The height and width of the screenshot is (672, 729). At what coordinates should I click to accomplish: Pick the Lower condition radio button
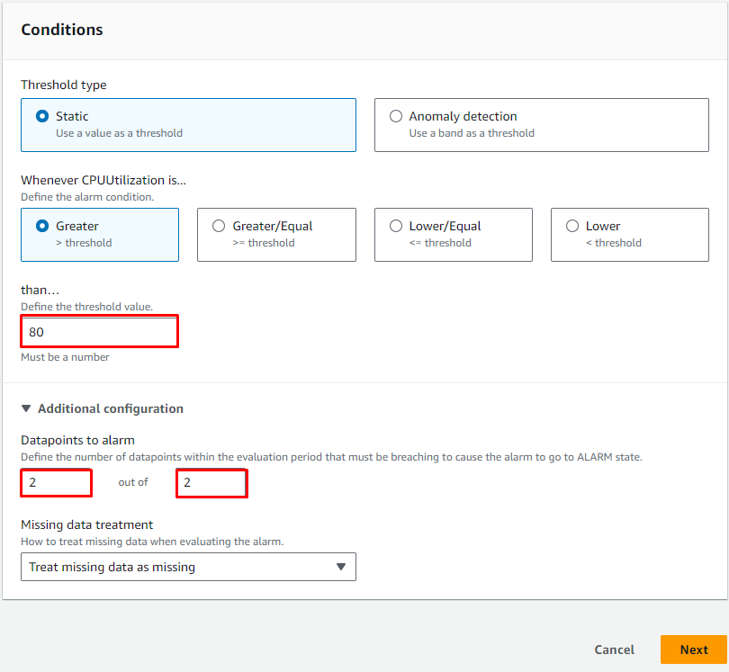pyautogui.click(x=572, y=226)
